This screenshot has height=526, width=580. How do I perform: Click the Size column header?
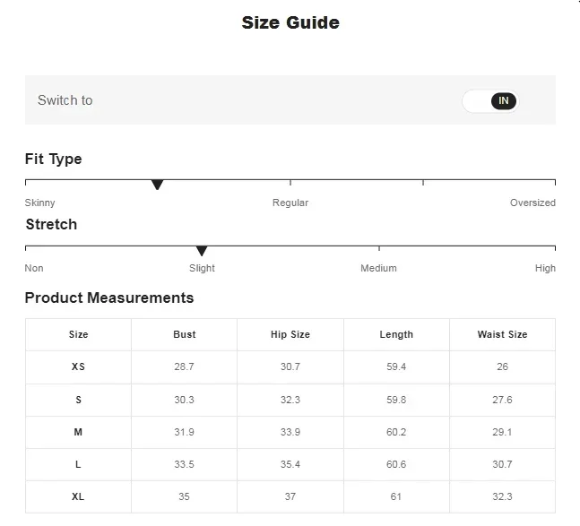[79, 334]
